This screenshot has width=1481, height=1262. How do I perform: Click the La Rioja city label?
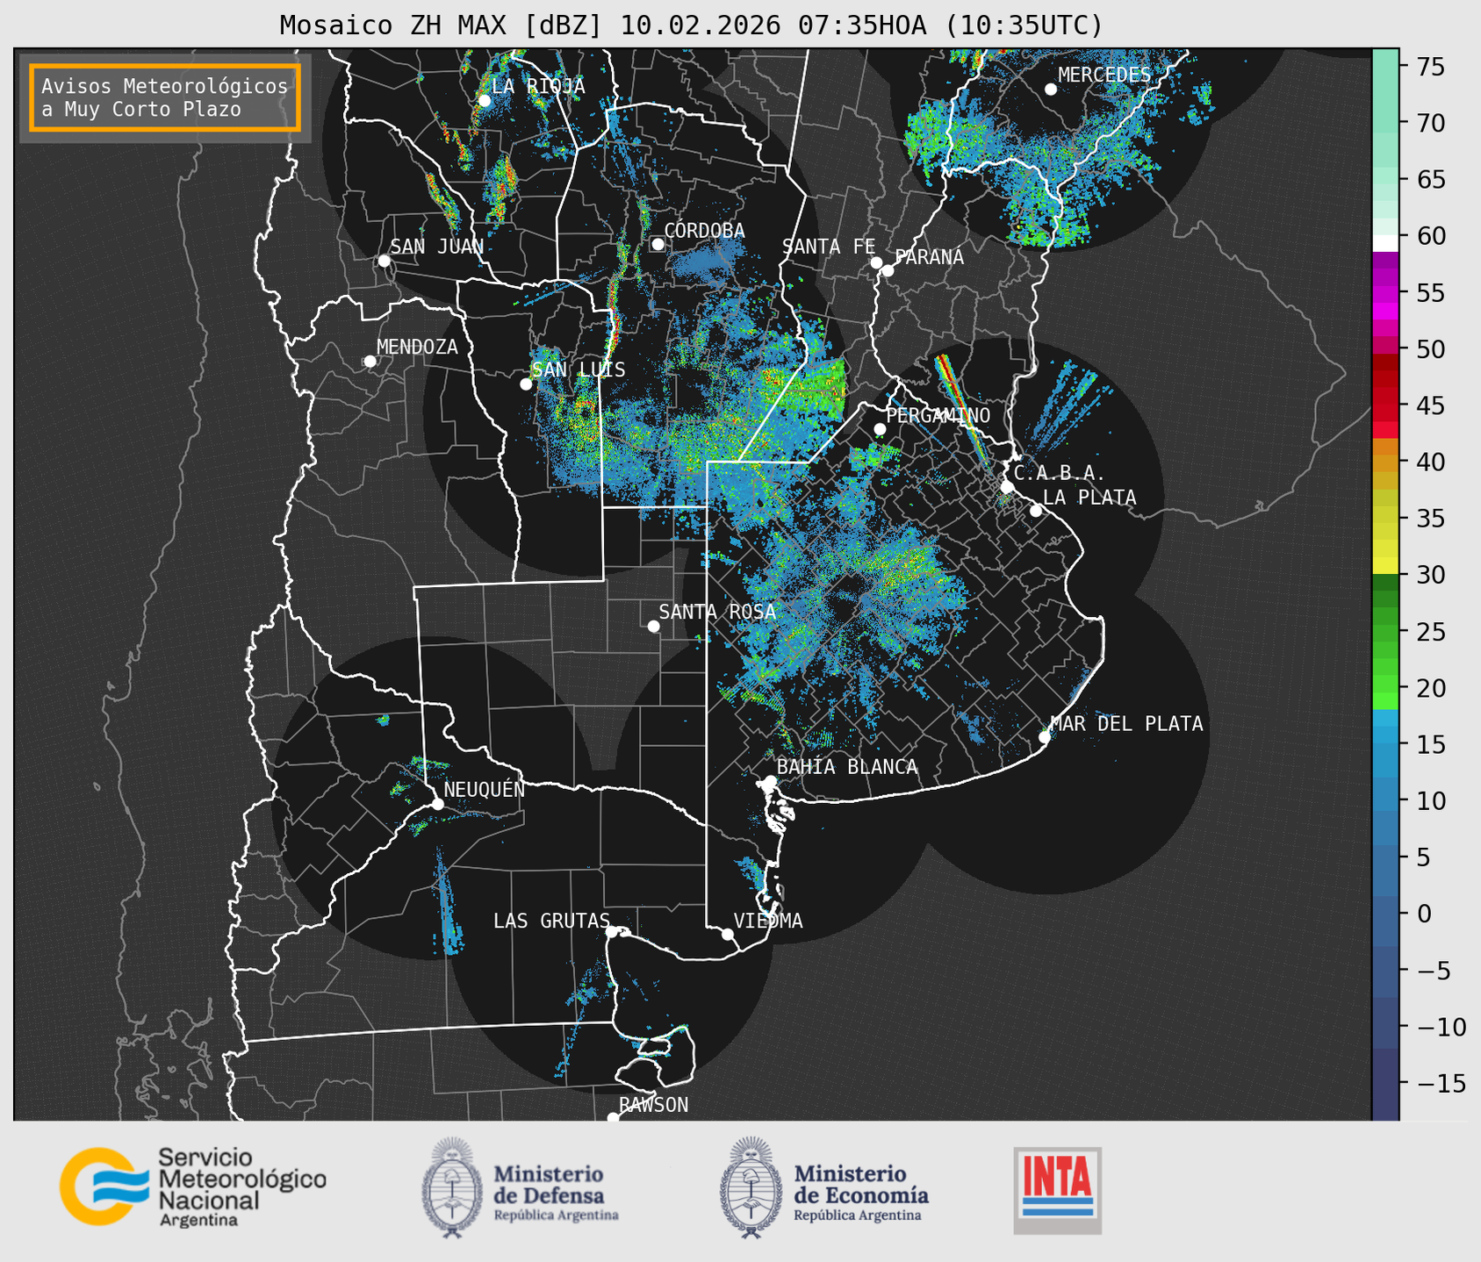[537, 86]
